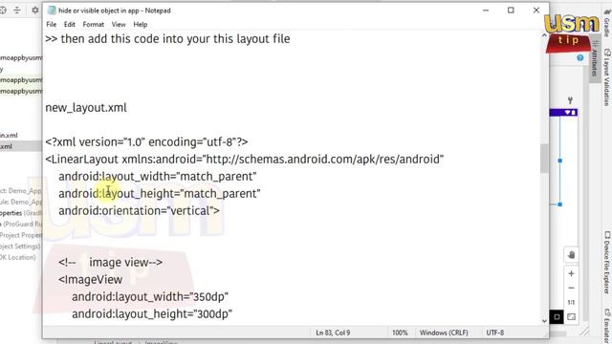Click the xml version declaration line
Screen dimensions: 612x344
(x=146, y=142)
